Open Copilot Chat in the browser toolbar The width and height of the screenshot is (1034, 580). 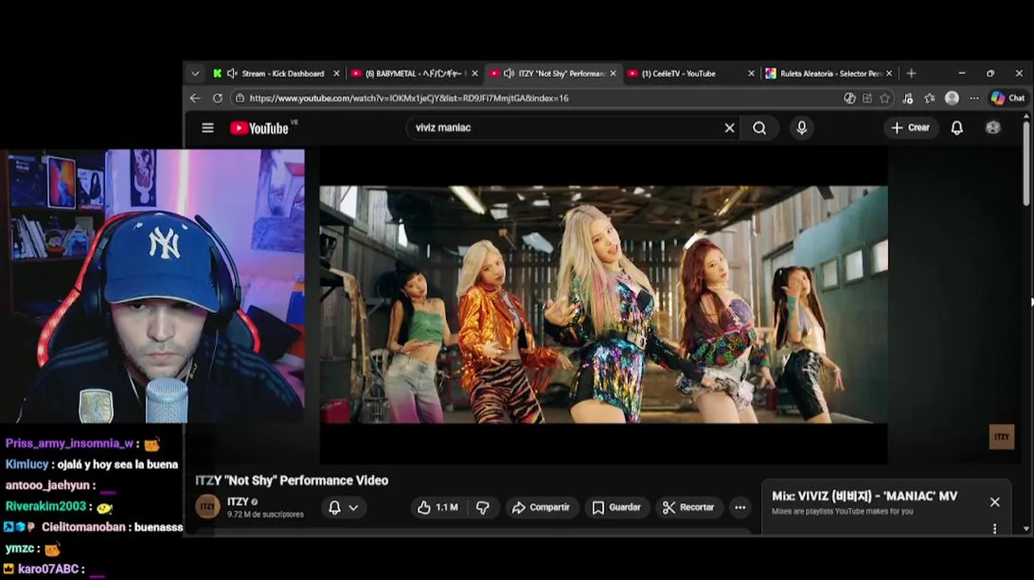(x=1007, y=98)
